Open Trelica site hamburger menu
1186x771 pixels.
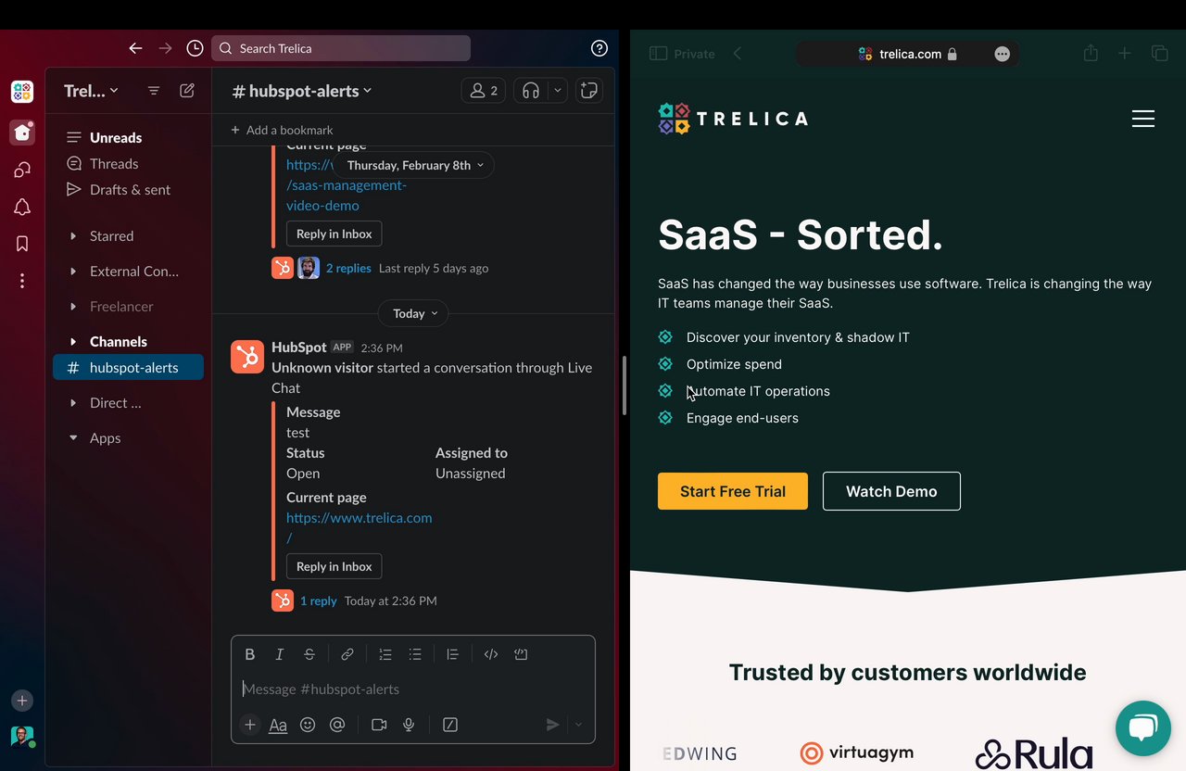point(1143,119)
